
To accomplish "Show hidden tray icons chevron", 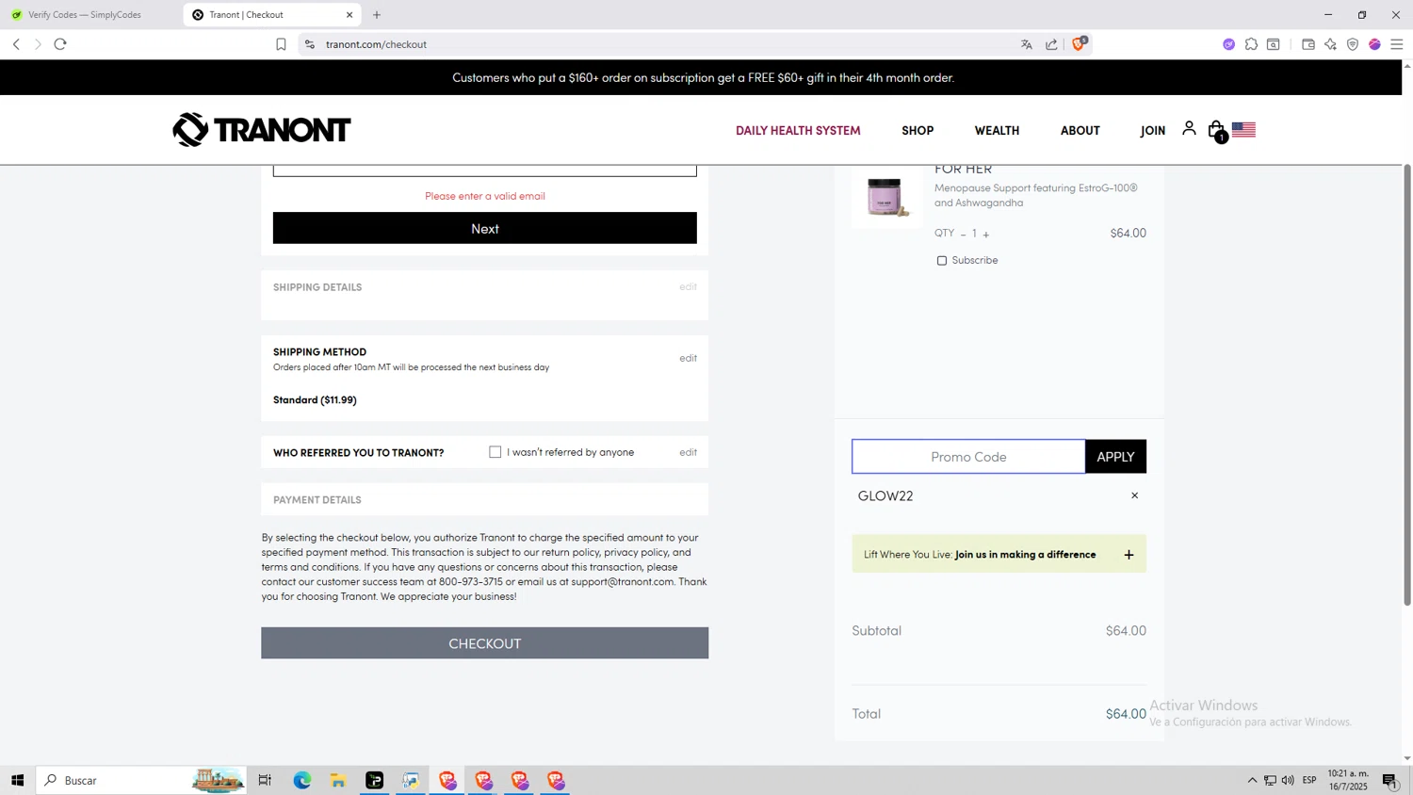I will [x=1252, y=780].
